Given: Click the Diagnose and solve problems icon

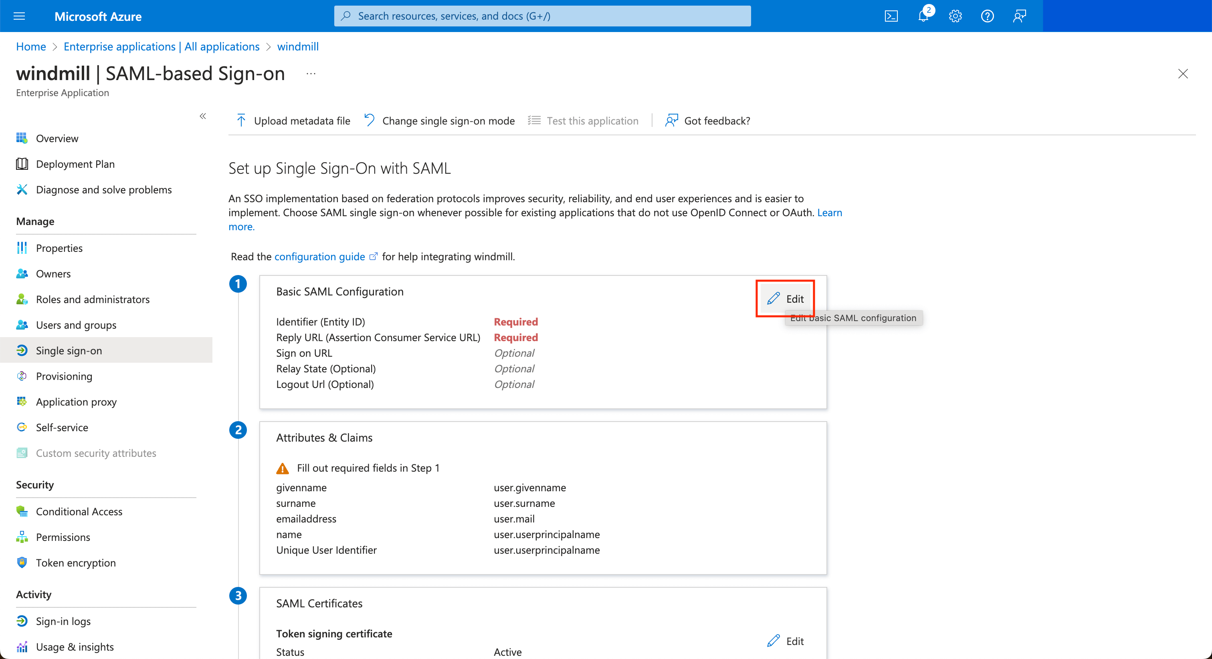Looking at the screenshot, I should [x=21, y=189].
